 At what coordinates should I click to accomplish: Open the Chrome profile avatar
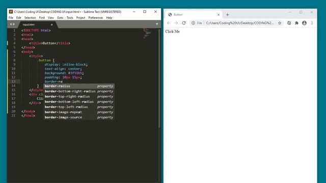tap(305, 23)
